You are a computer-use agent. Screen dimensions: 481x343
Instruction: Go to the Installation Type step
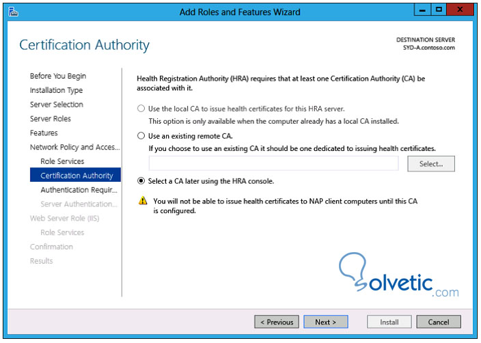point(56,90)
